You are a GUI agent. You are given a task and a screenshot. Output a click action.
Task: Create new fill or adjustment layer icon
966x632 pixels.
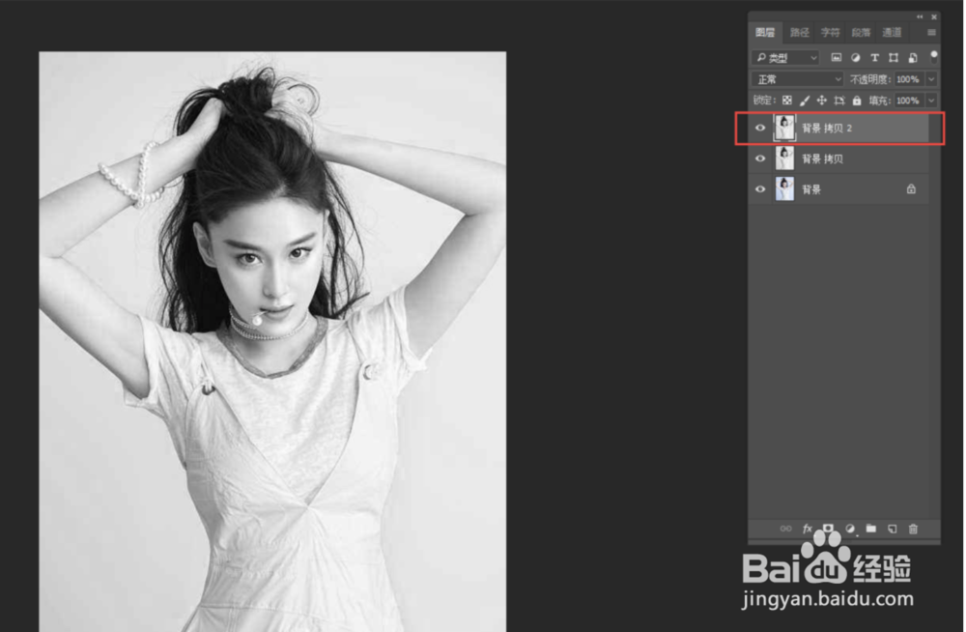[850, 529]
